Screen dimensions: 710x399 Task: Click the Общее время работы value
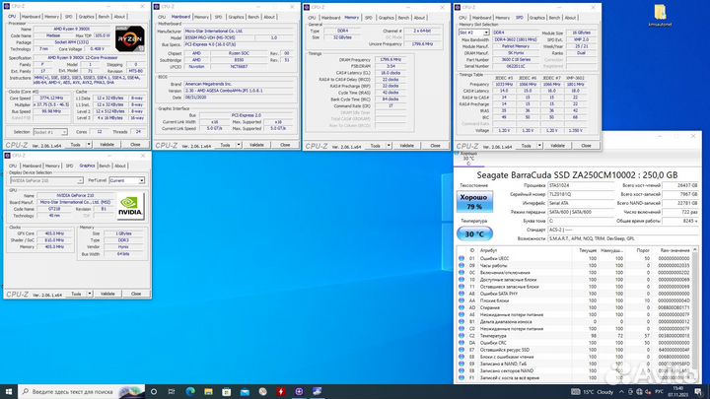tap(680, 222)
